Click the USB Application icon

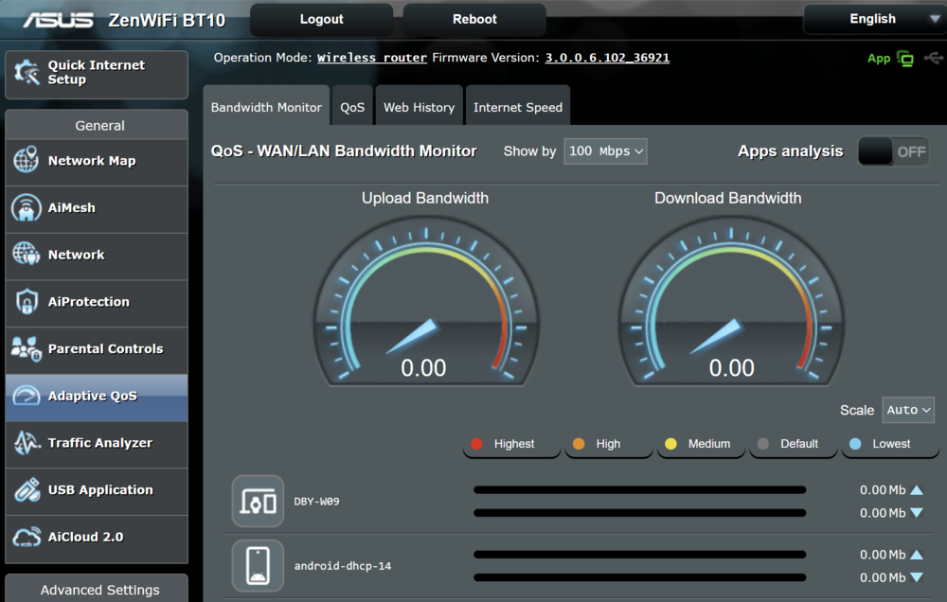point(27,489)
